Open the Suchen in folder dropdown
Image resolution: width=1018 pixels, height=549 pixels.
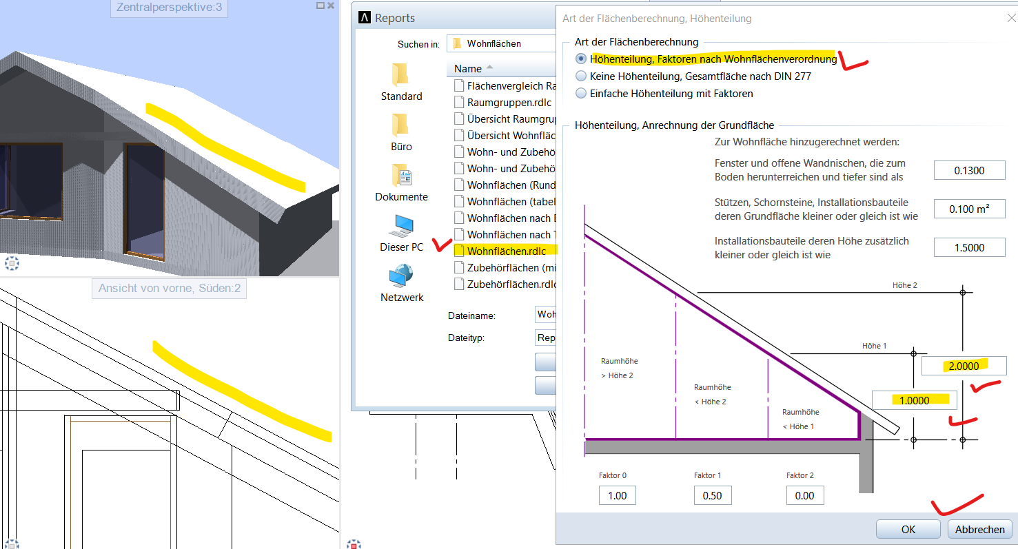pyautogui.click(x=502, y=43)
